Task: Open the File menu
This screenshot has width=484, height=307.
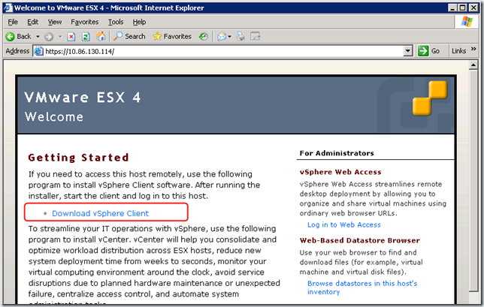Action: 13,22
